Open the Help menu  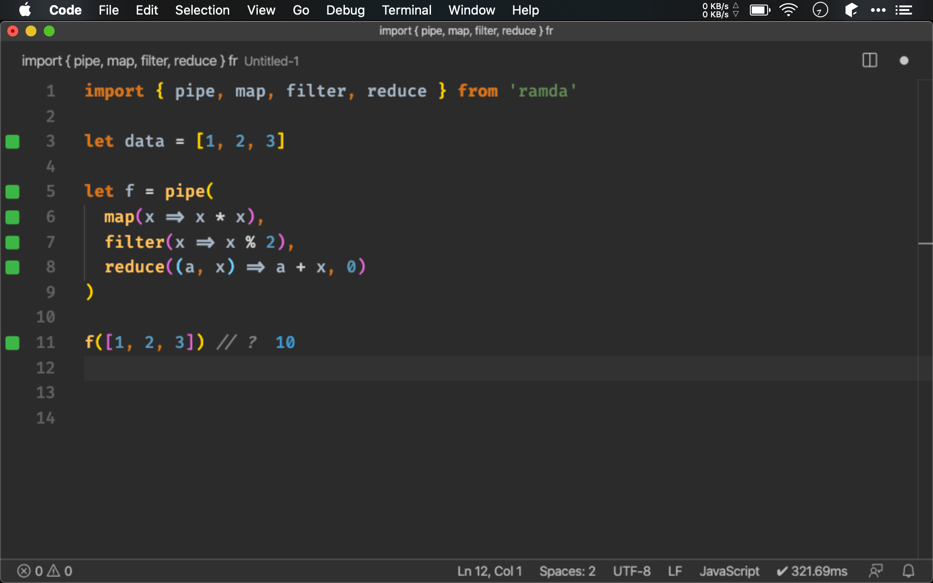(525, 10)
